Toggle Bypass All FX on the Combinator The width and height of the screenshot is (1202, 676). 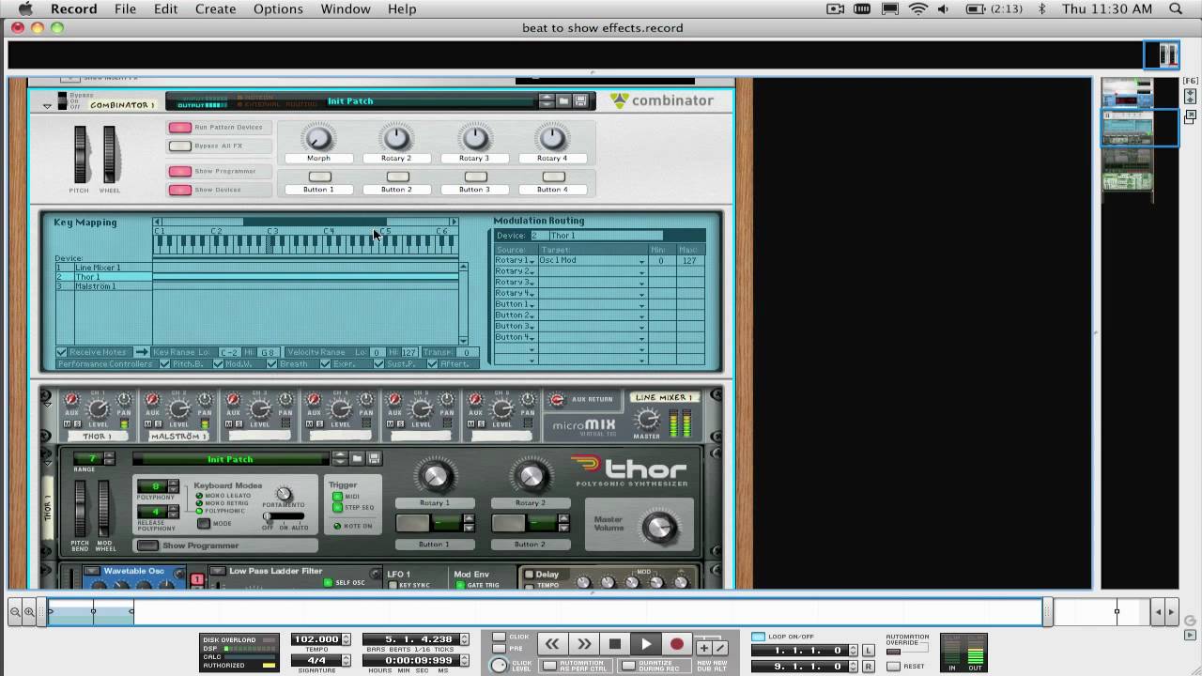179,146
